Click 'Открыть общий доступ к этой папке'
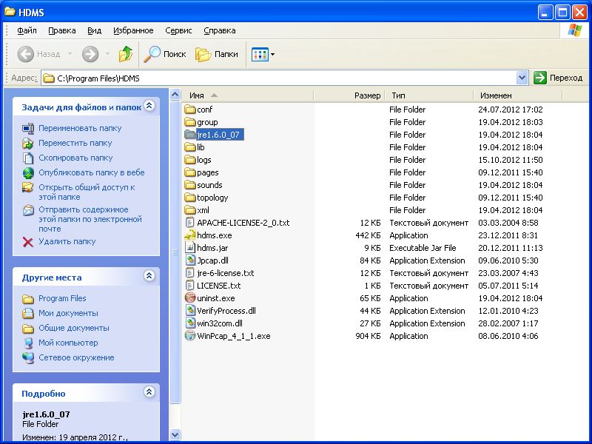The height and width of the screenshot is (444, 592). [87, 192]
